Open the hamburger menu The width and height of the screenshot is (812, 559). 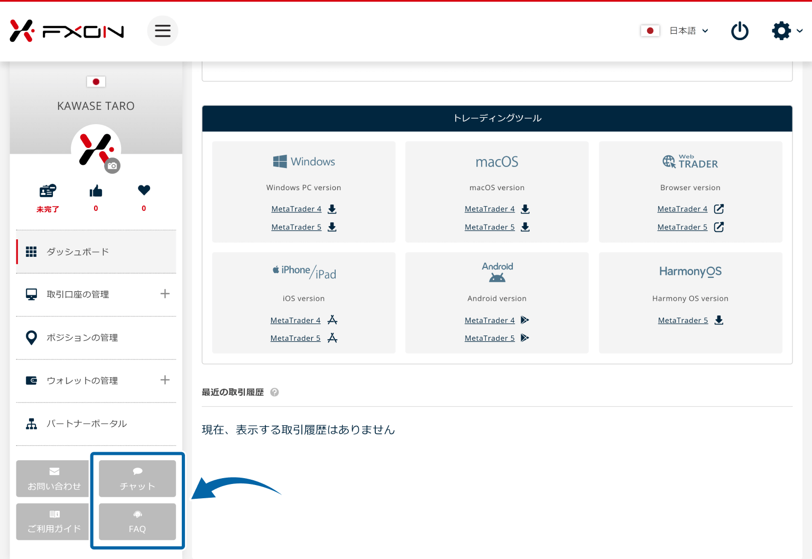162,31
